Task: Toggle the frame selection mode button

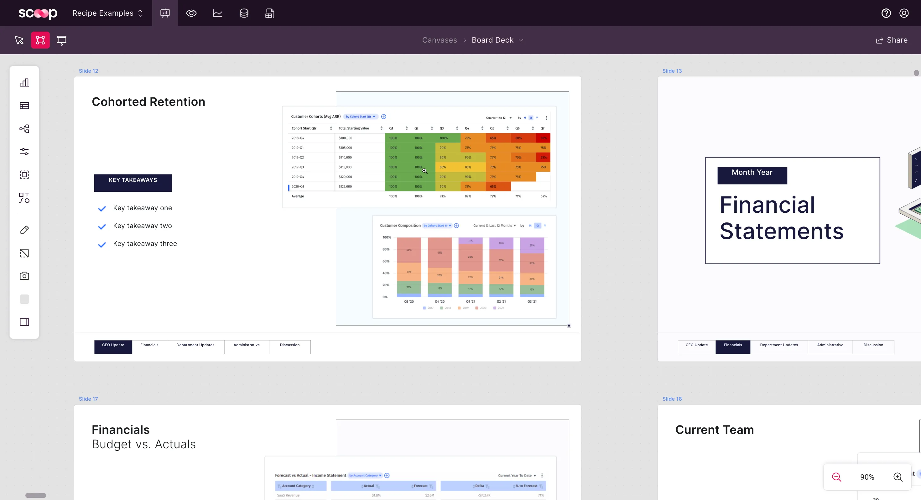Action: pyautogui.click(x=40, y=40)
